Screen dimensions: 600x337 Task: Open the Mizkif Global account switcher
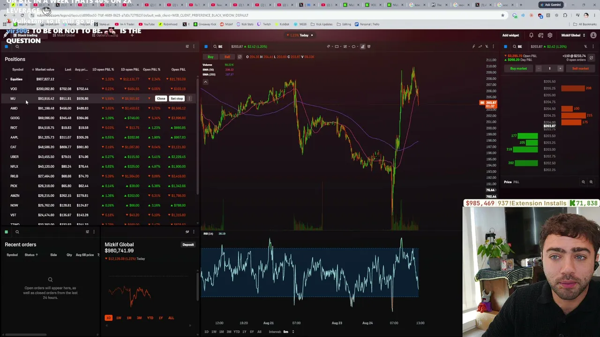pyautogui.click(x=573, y=35)
